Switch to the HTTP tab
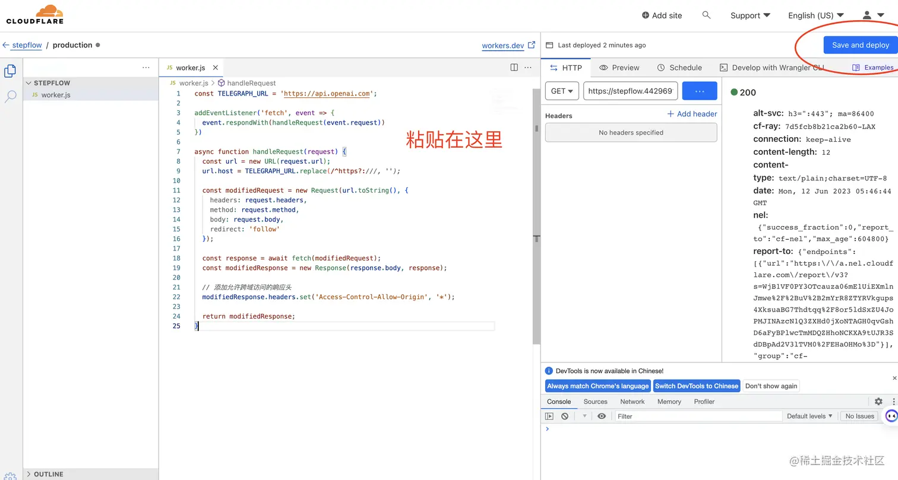Image resolution: width=898 pixels, height=480 pixels. (x=565, y=68)
